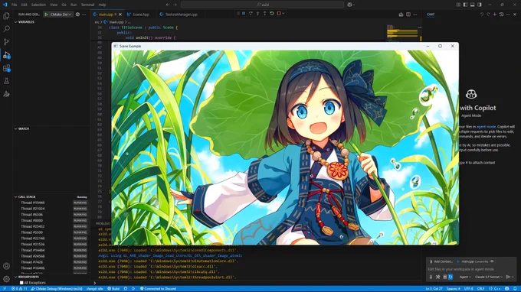Open the Run and Debug view

6,55
